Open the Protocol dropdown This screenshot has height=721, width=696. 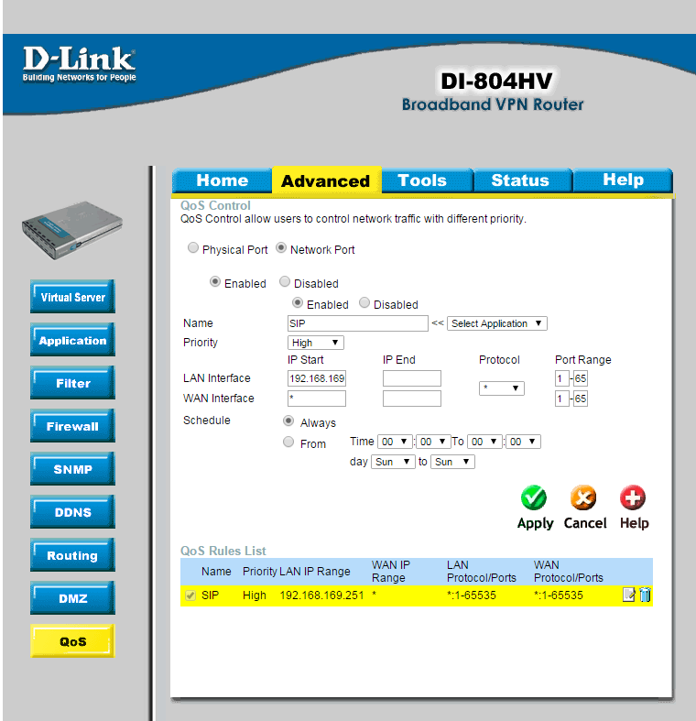coord(501,388)
